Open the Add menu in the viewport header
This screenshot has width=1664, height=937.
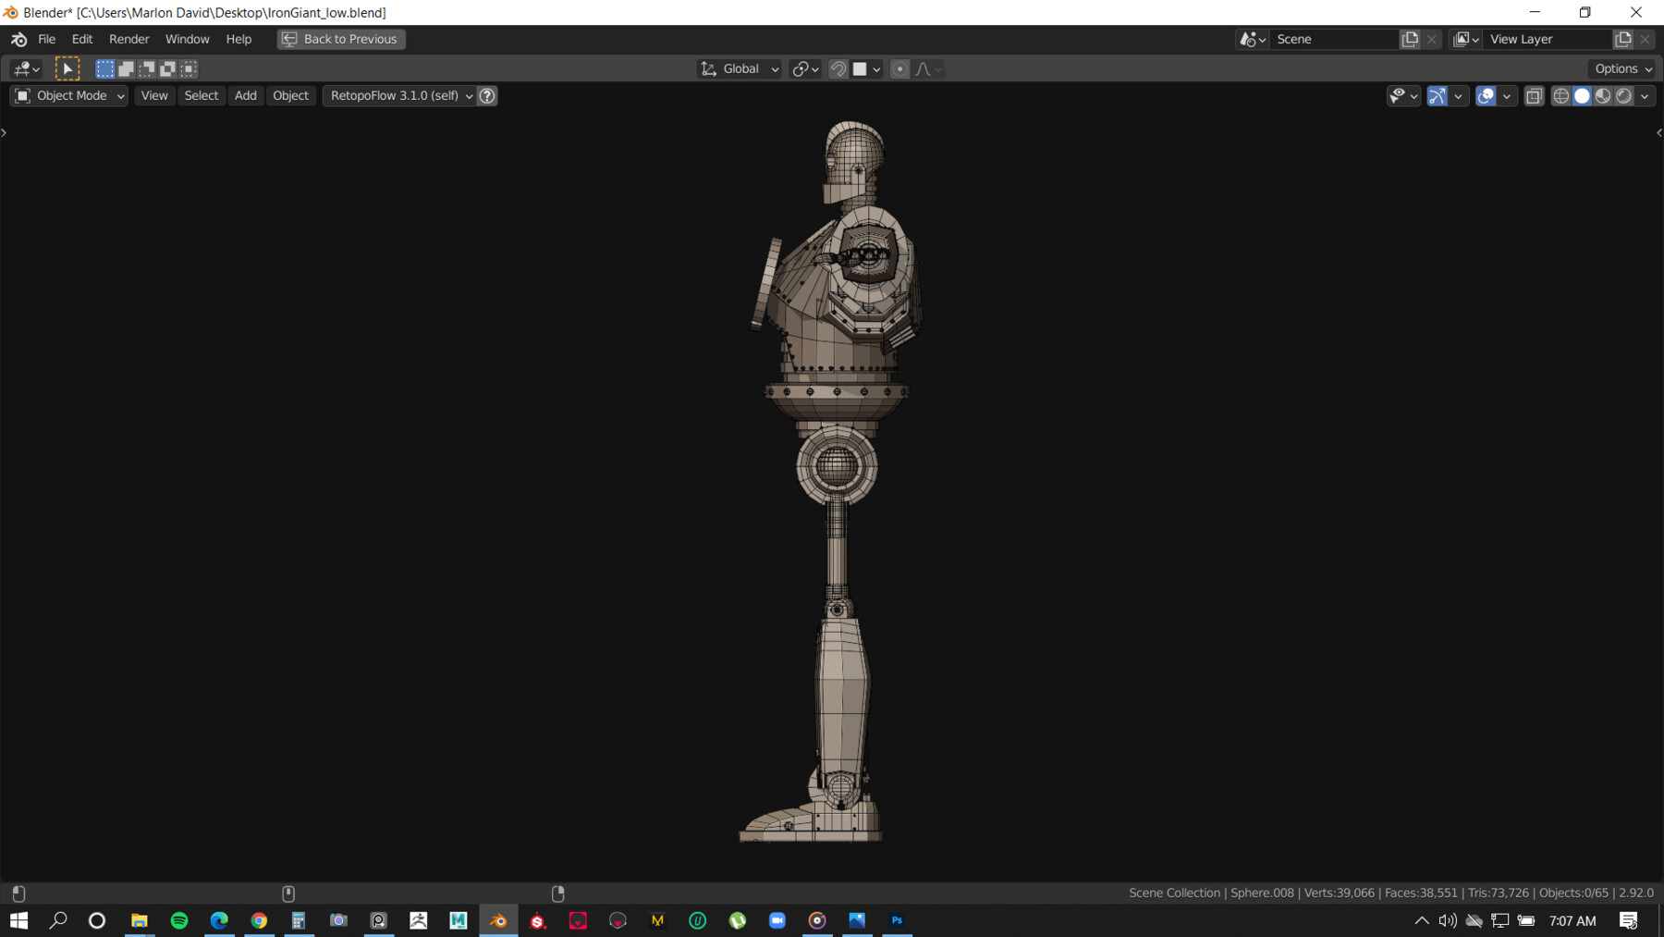tap(245, 95)
